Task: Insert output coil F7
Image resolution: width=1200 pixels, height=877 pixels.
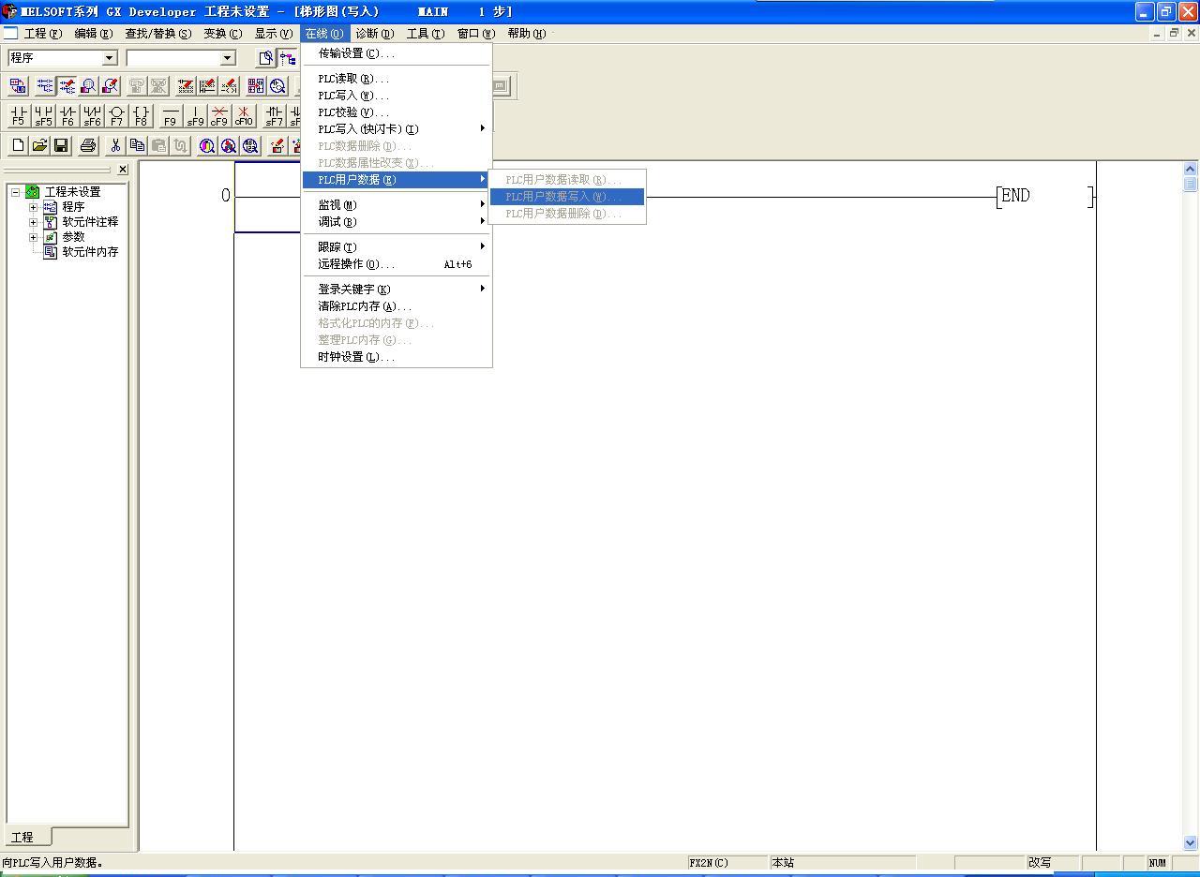Action: 116,115
